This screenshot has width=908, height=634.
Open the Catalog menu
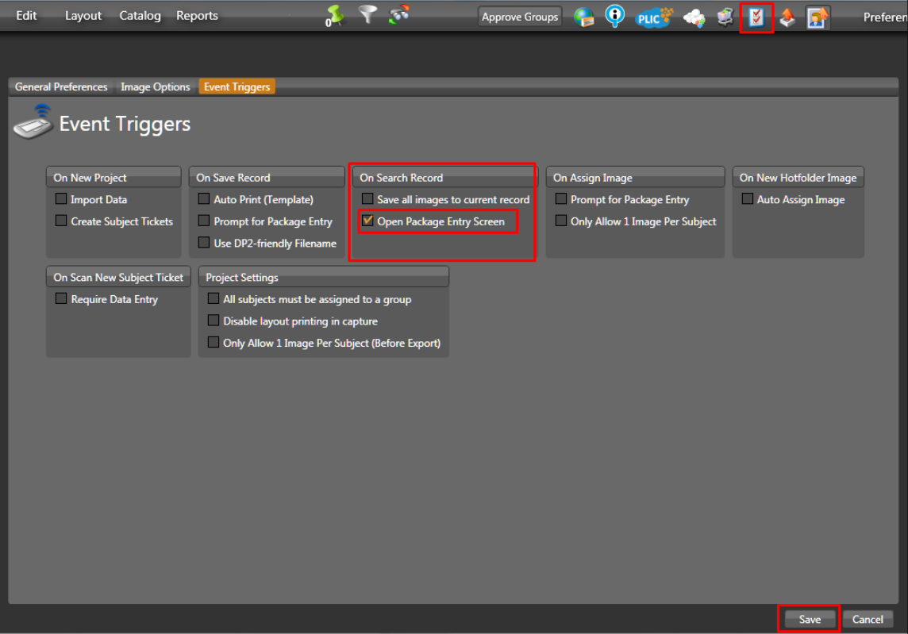140,14
